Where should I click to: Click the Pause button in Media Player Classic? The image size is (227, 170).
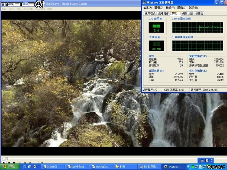point(9,163)
